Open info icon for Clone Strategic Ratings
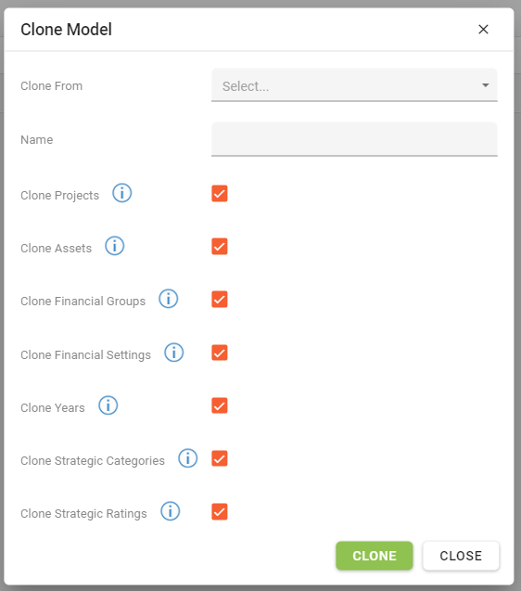521x591 pixels. coord(171,511)
